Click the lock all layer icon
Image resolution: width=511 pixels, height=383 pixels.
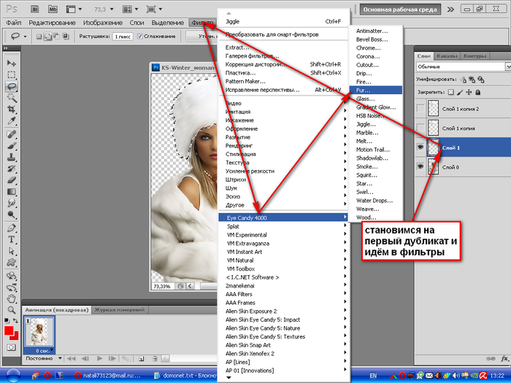(477, 92)
